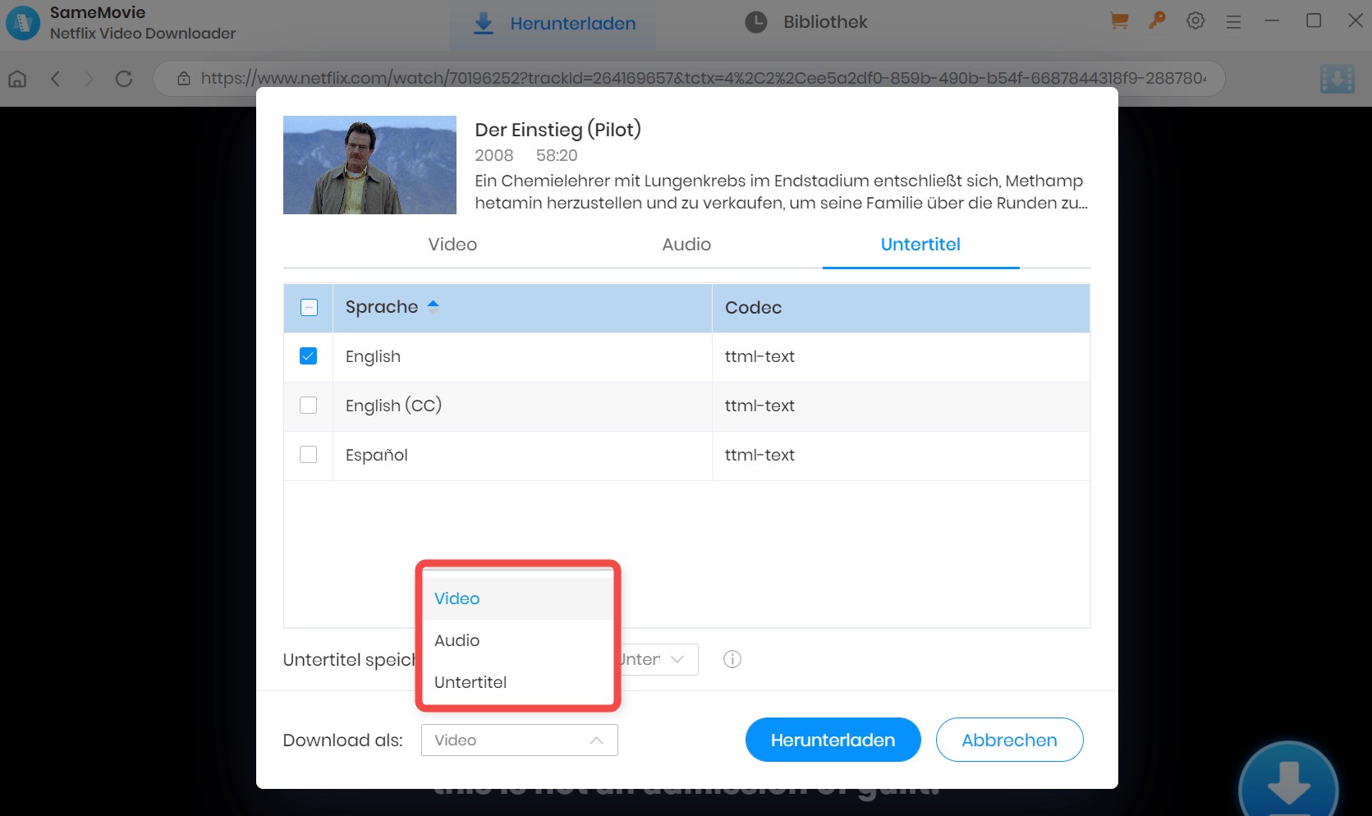Click the English row ttml-text codec cell

[901, 357]
